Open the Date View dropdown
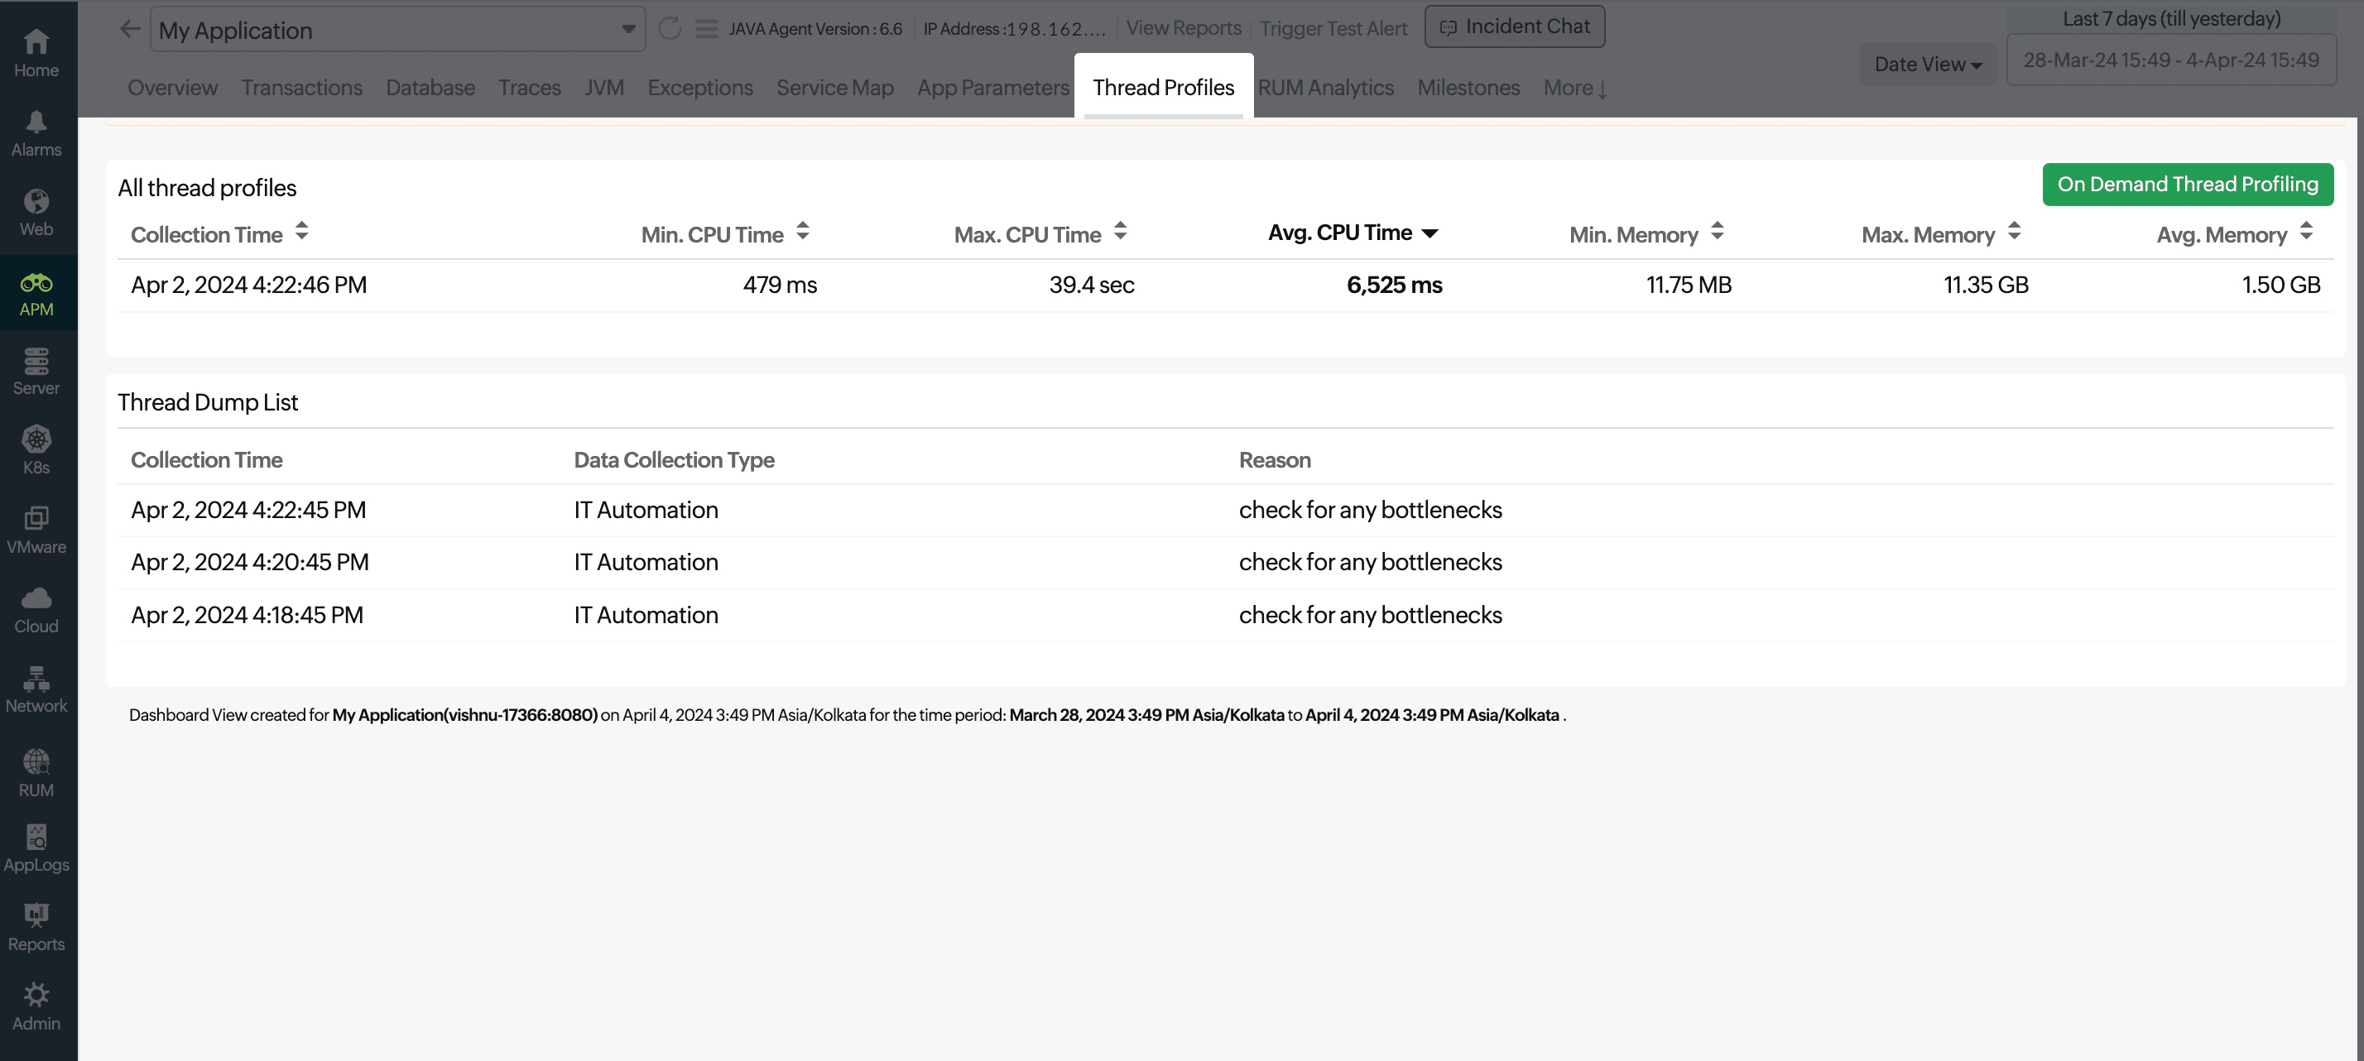 pyautogui.click(x=1929, y=62)
